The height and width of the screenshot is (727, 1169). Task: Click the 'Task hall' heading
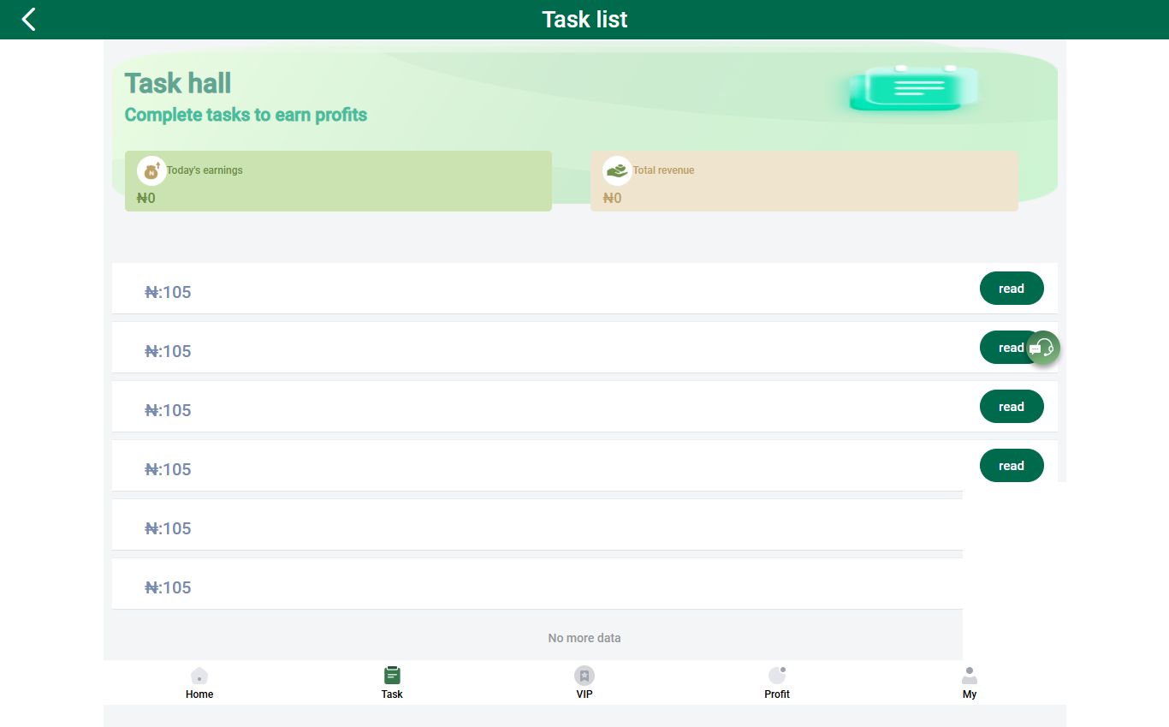point(178,83)
